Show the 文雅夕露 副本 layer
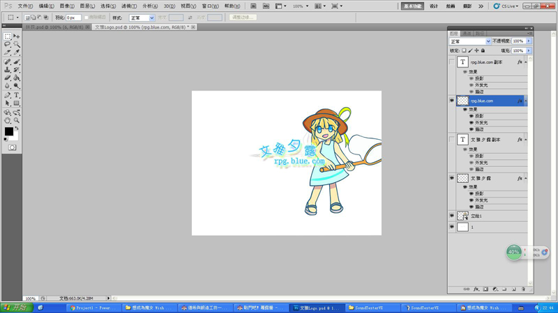 (451, 140)
